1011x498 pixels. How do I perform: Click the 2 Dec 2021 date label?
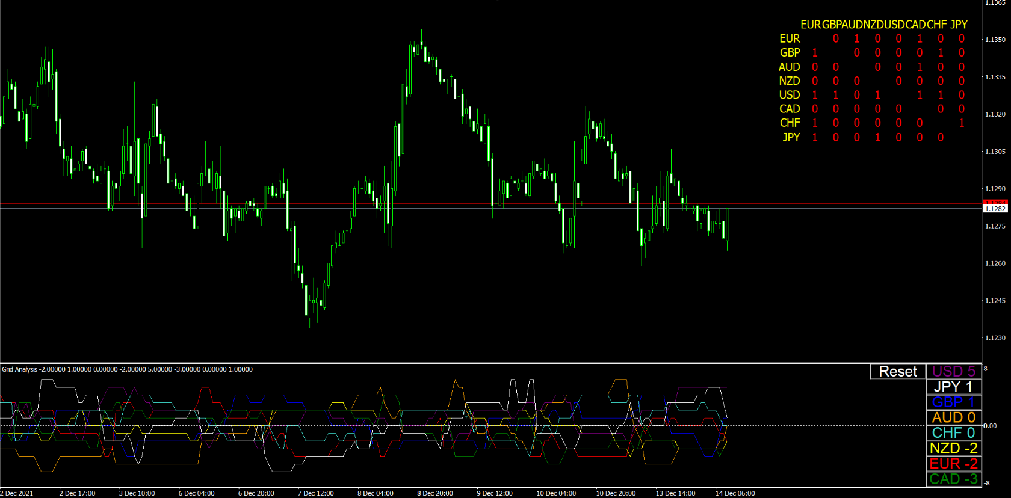click(17, 493)
